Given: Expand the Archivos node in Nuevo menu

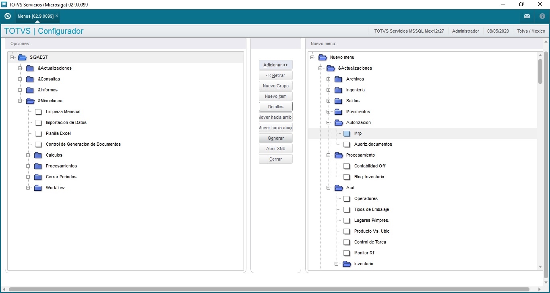Looking at the screenshot, I should (x=329, y=79).
